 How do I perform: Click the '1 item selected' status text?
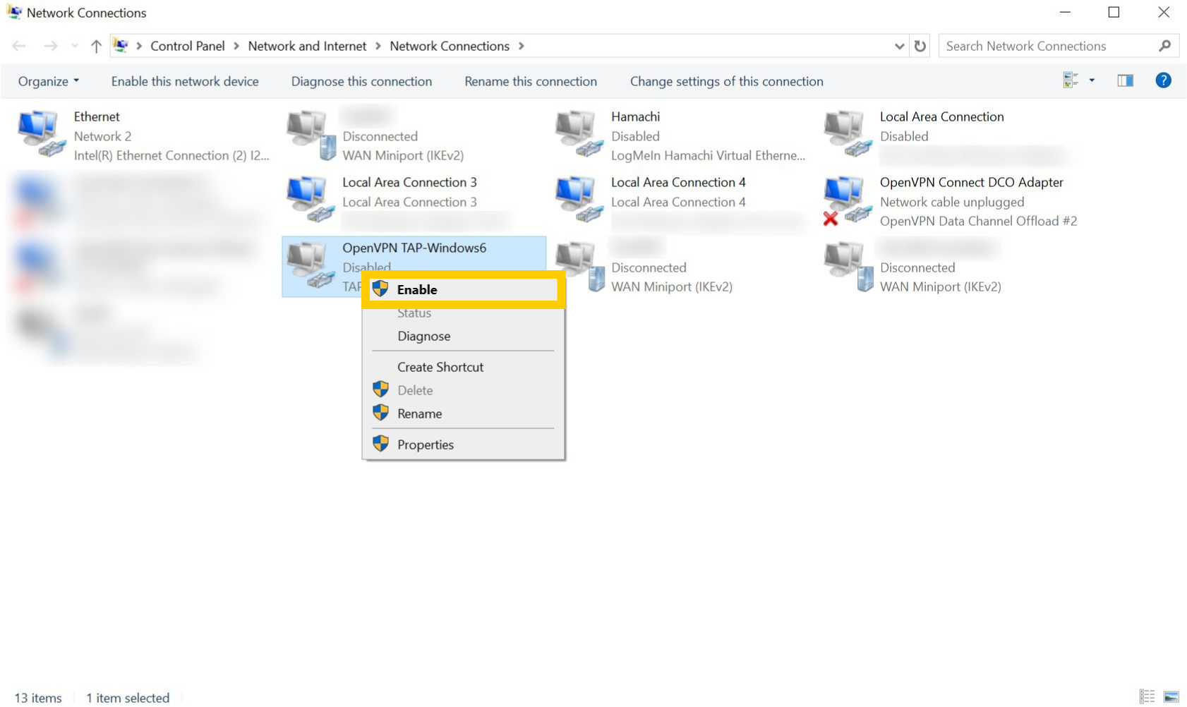point(128,698)
